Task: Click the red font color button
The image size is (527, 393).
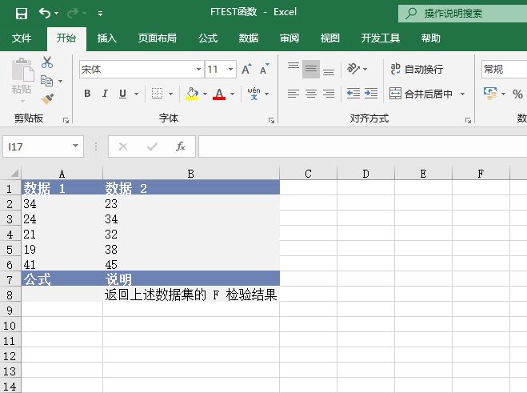Action: pos(219,94)
